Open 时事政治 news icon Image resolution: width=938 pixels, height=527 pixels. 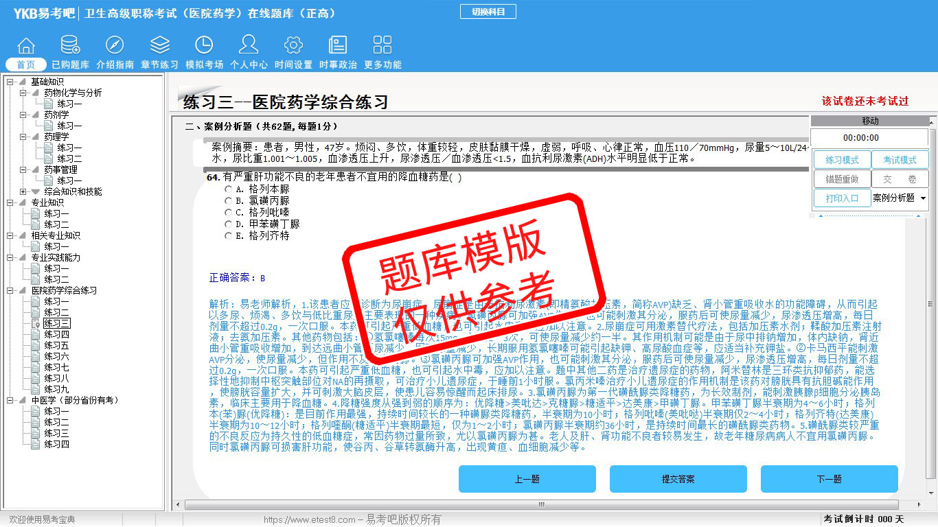[x=338, y=46]
